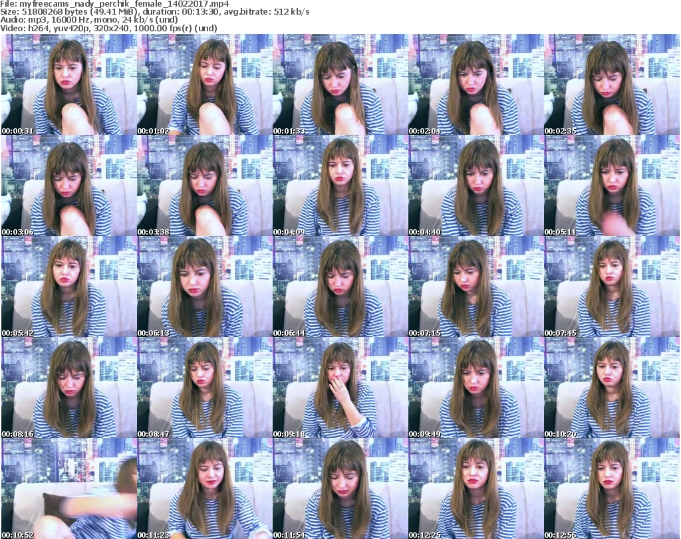681x539 pixels.
Task: Click the Size line showing 49.41 MiB
Action: tap(155, 12)
